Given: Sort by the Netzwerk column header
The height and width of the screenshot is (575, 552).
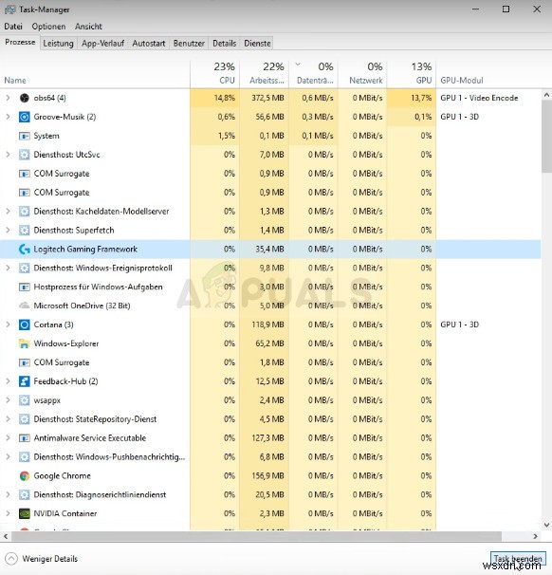Looking at the screenshot, I should 362,74.
